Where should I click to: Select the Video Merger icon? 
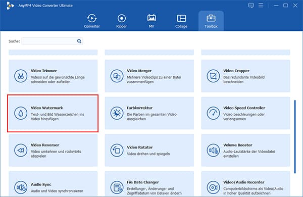pyautogui.click(x=117, y=76)
